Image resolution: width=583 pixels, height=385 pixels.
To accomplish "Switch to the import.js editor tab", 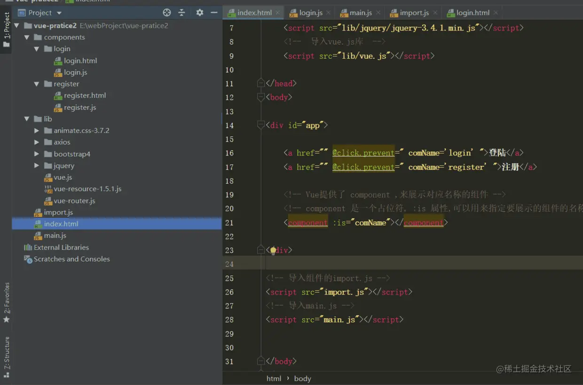I will pos(414,13).
